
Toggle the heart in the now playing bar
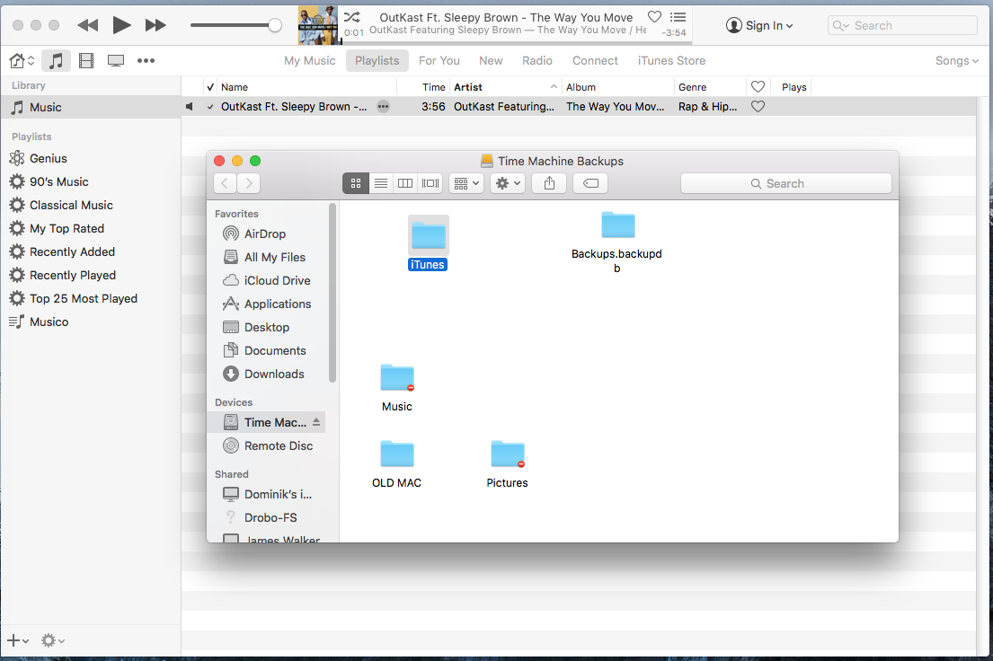coord(654,17)
